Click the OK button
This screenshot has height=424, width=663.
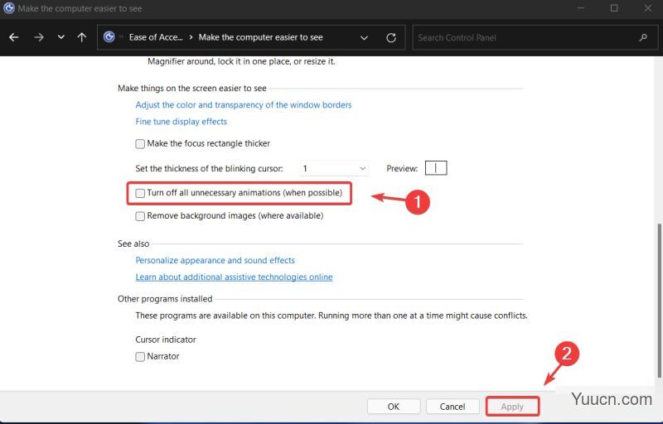click(394, 407)
